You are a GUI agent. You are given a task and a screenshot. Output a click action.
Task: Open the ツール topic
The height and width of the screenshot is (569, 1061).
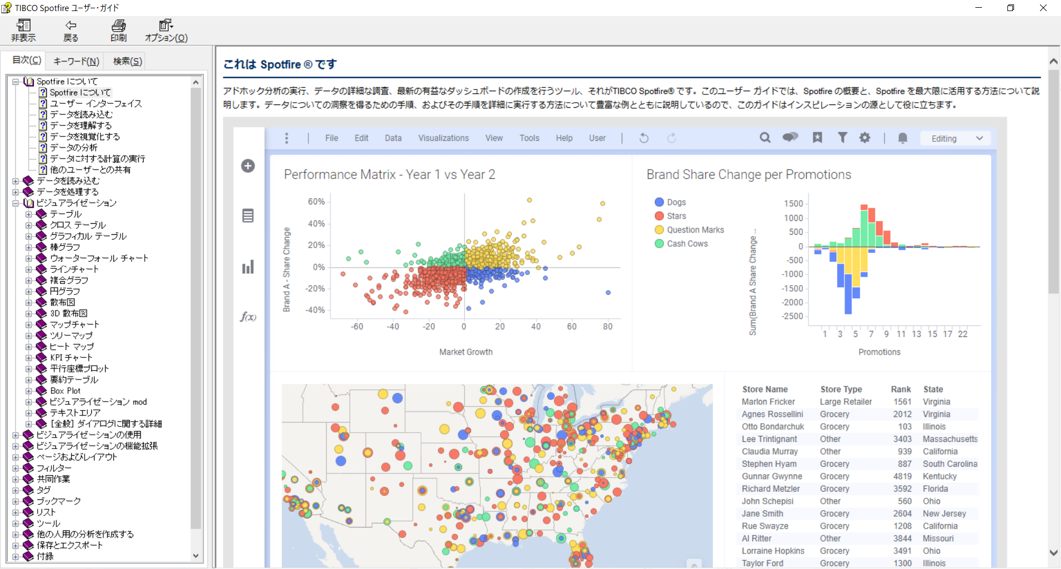pos(49,523)
